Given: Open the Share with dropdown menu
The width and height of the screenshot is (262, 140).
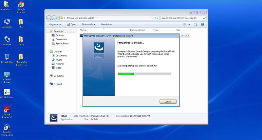Looking at the screenshot, I should coord(88,24).
